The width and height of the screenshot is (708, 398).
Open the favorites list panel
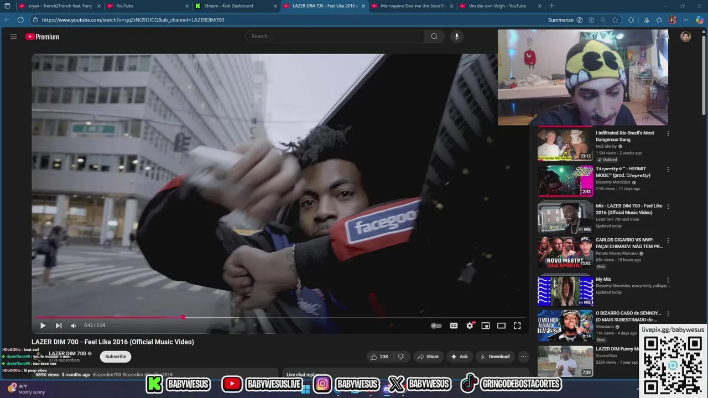[x=659, y=20]
